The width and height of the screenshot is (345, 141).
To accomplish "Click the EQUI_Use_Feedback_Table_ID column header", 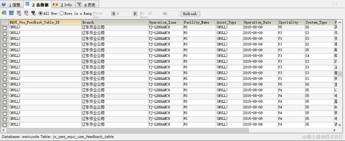I will coord(45,22).
